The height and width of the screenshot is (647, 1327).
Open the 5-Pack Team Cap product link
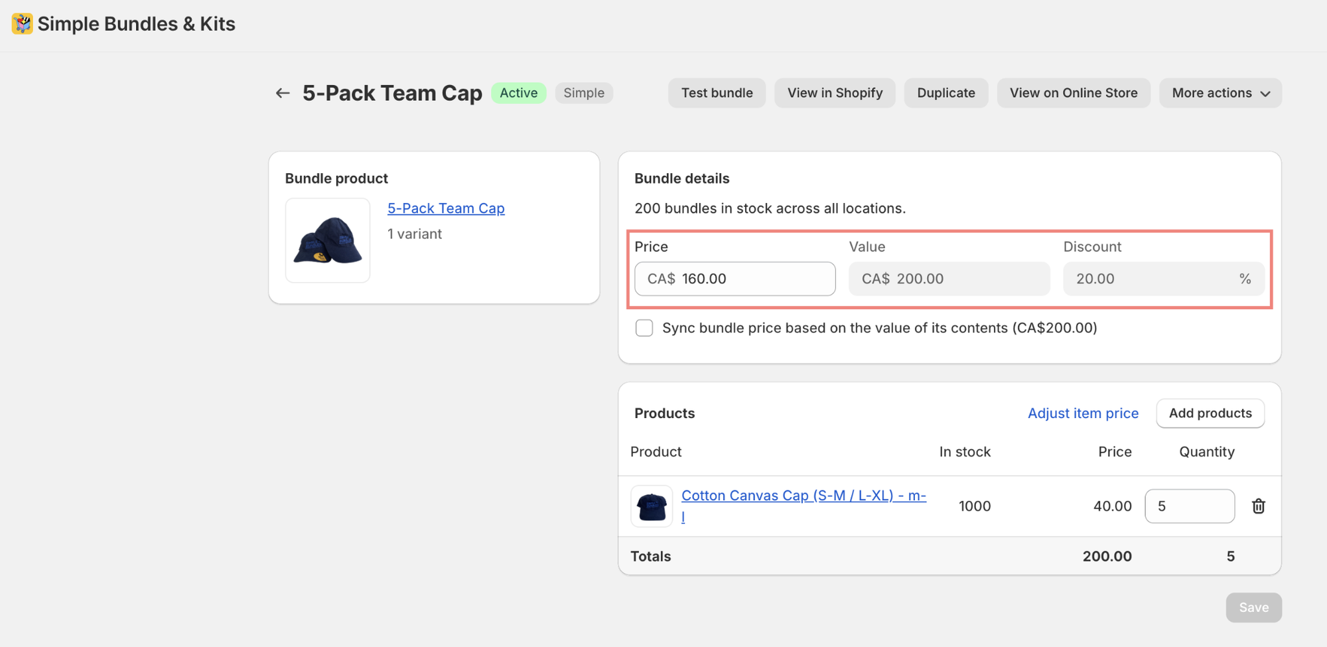click(x=446, y=208)
